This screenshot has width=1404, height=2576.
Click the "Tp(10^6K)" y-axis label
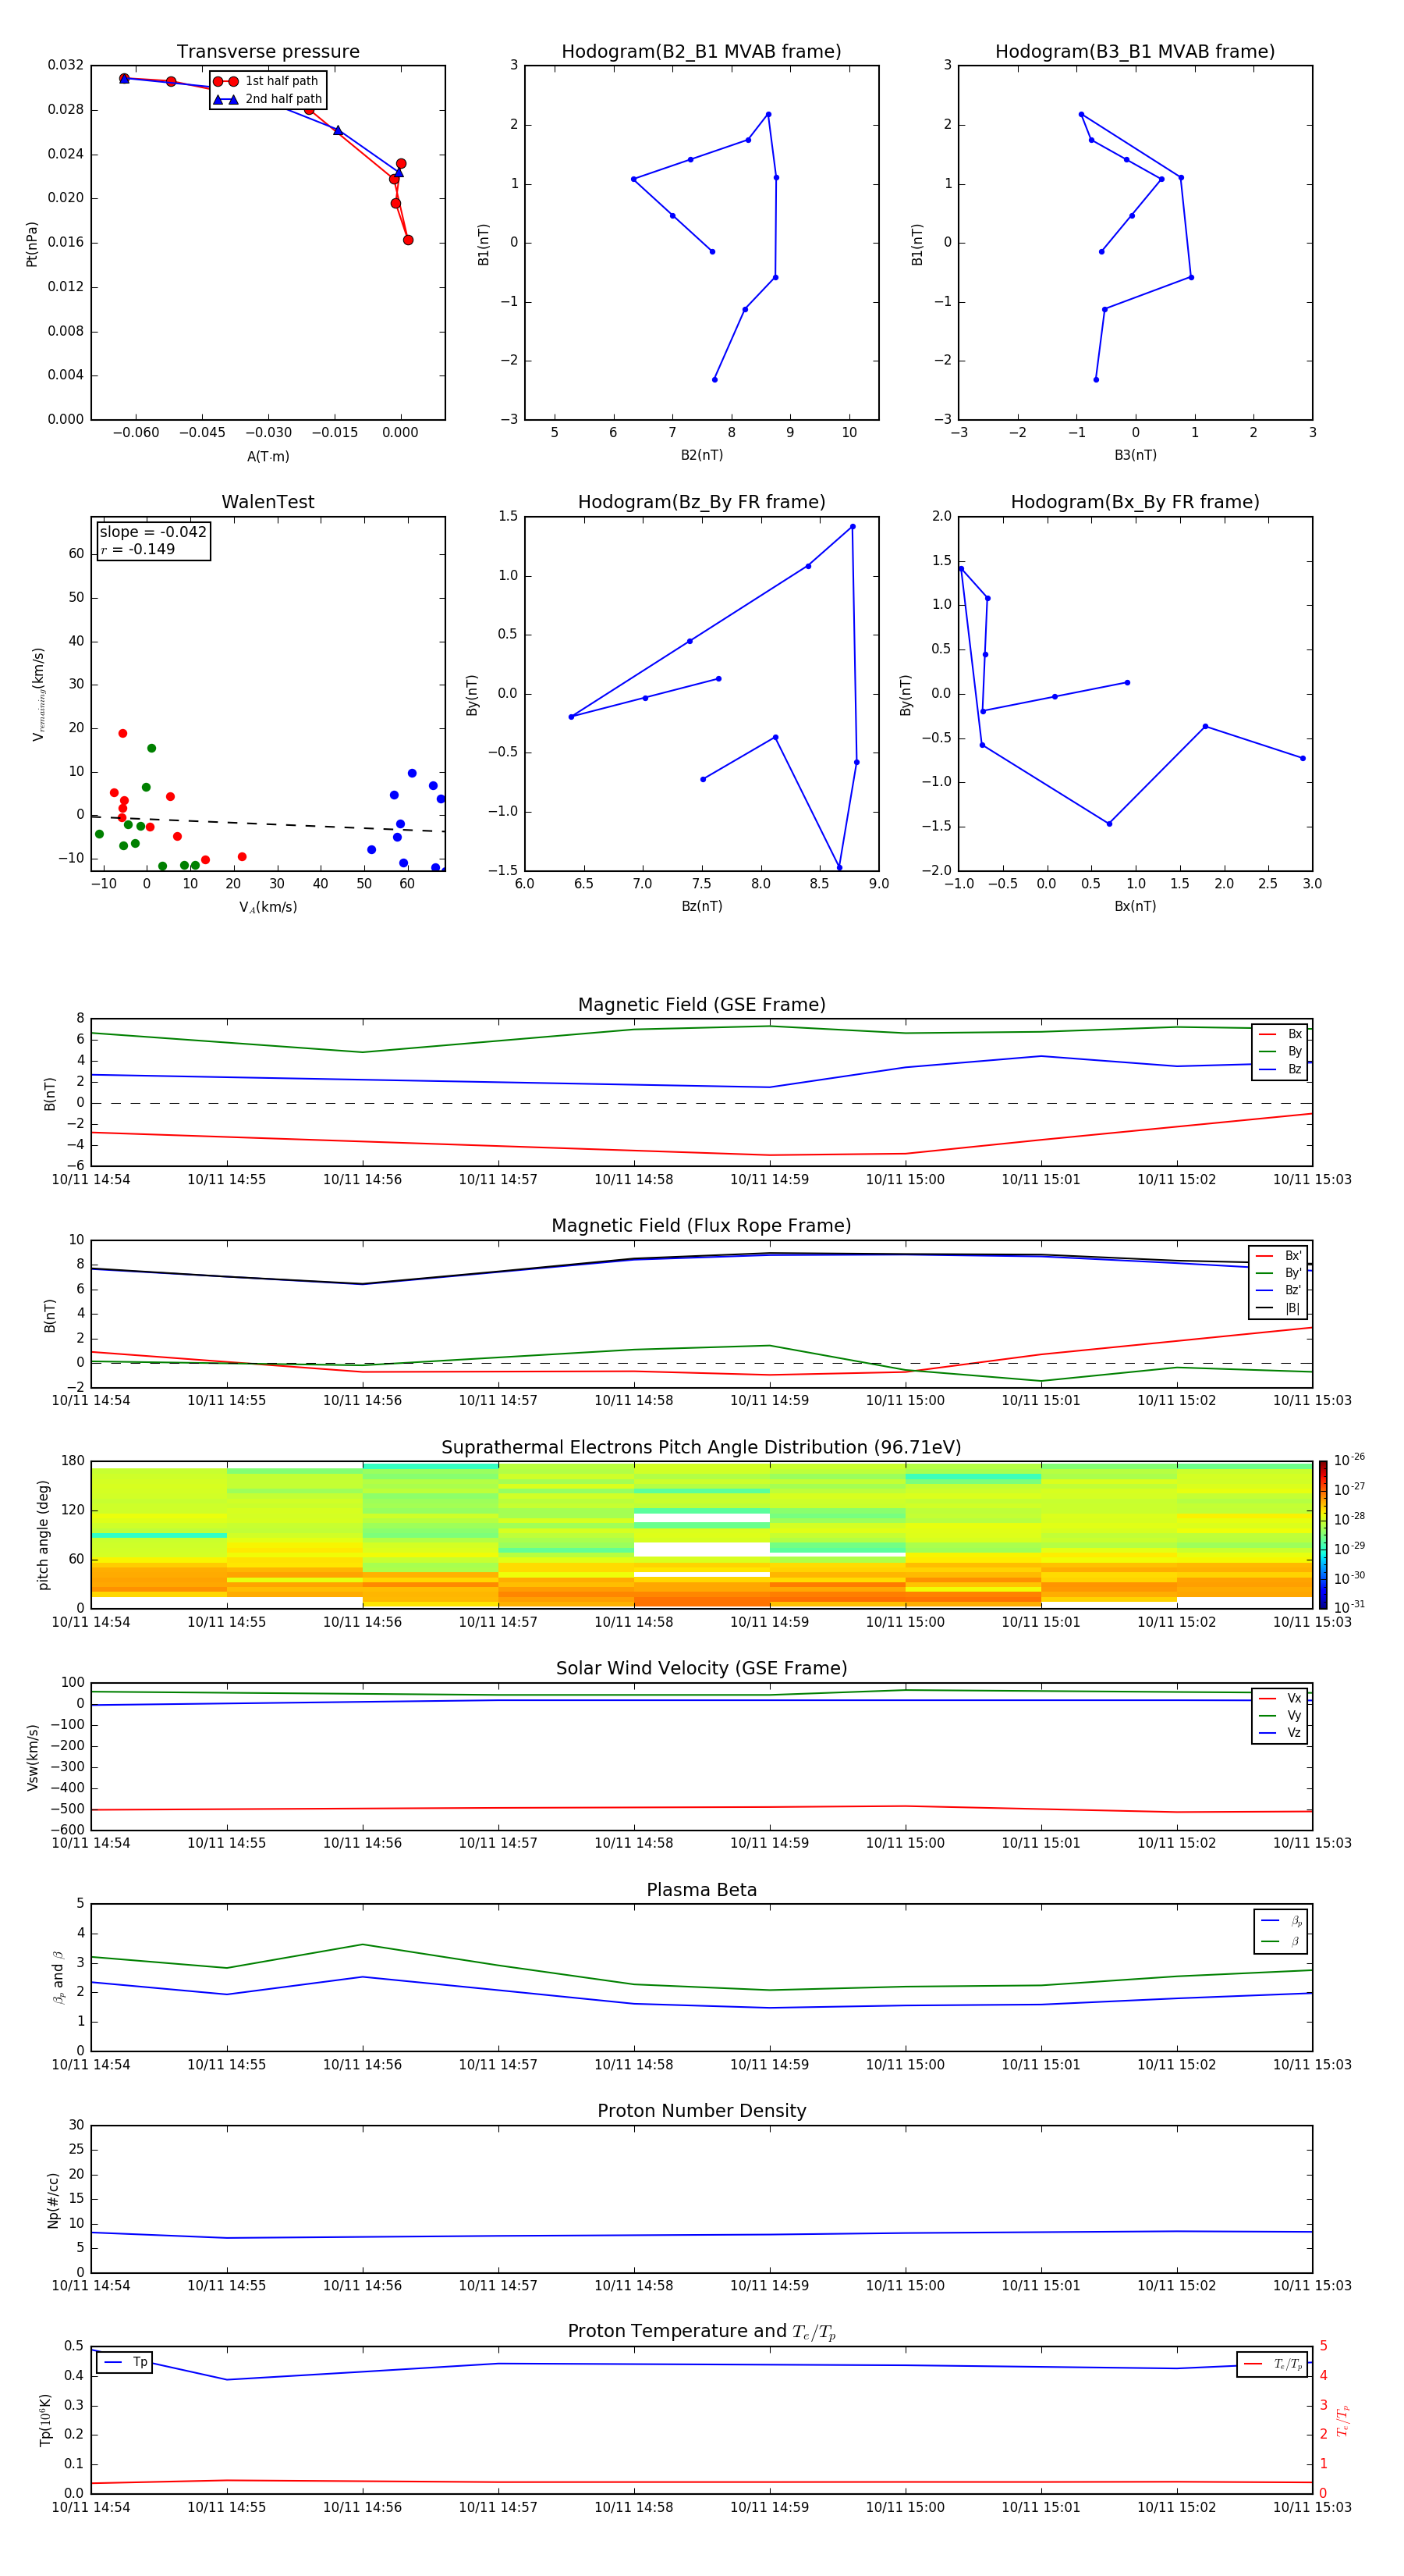click(45, 2420)
